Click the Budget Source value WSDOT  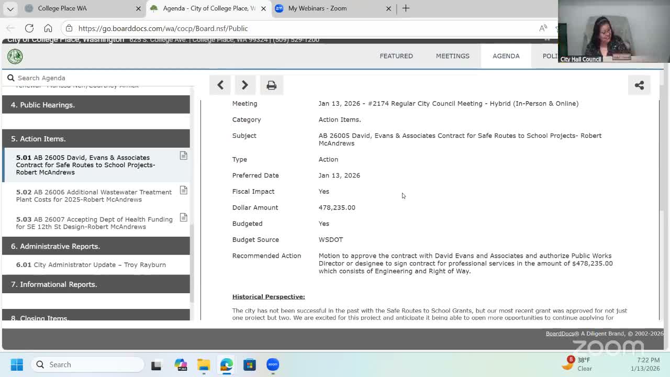331,240
